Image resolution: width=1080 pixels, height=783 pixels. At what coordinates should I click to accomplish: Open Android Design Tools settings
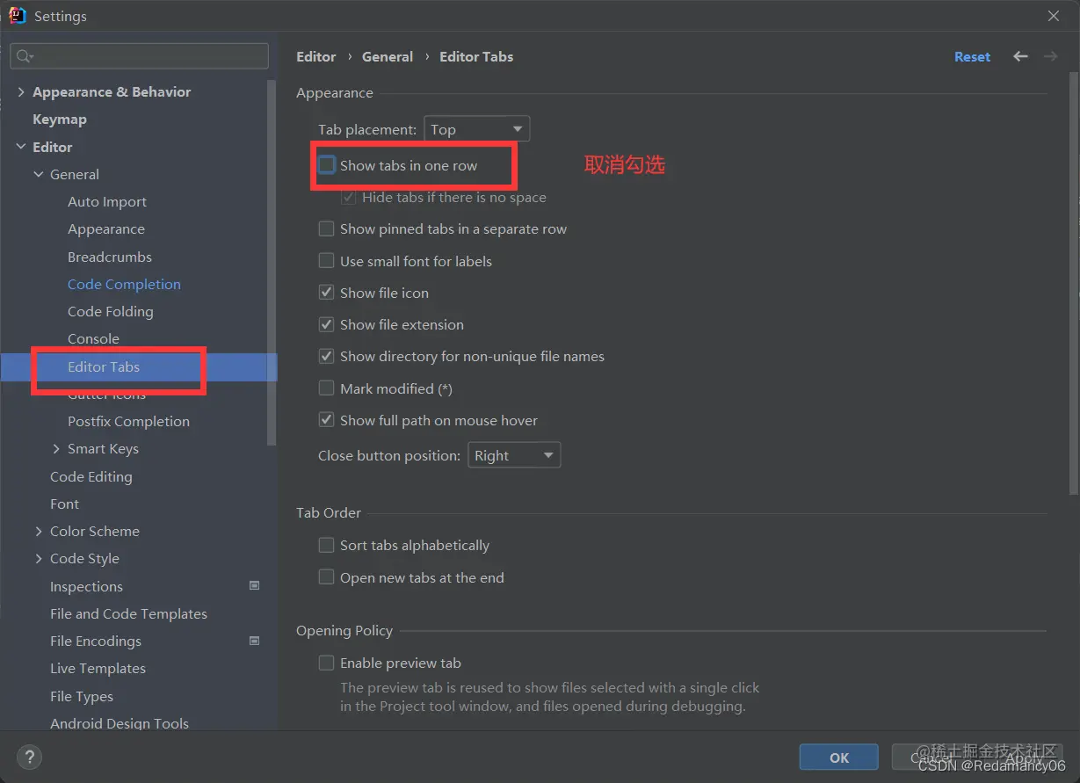point(120,723)
